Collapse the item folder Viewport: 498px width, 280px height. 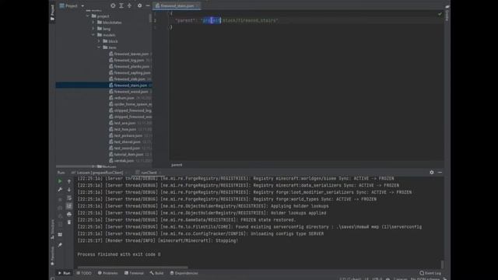(x=99, y=47)
